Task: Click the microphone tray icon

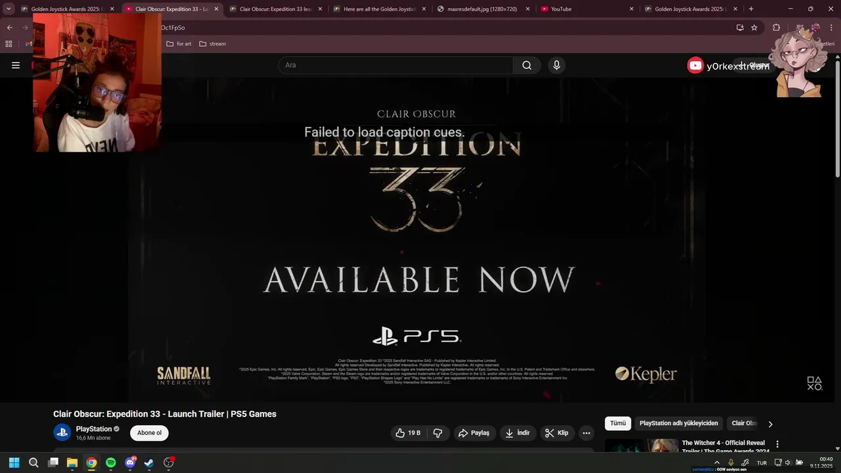Action: coord(731,462)
